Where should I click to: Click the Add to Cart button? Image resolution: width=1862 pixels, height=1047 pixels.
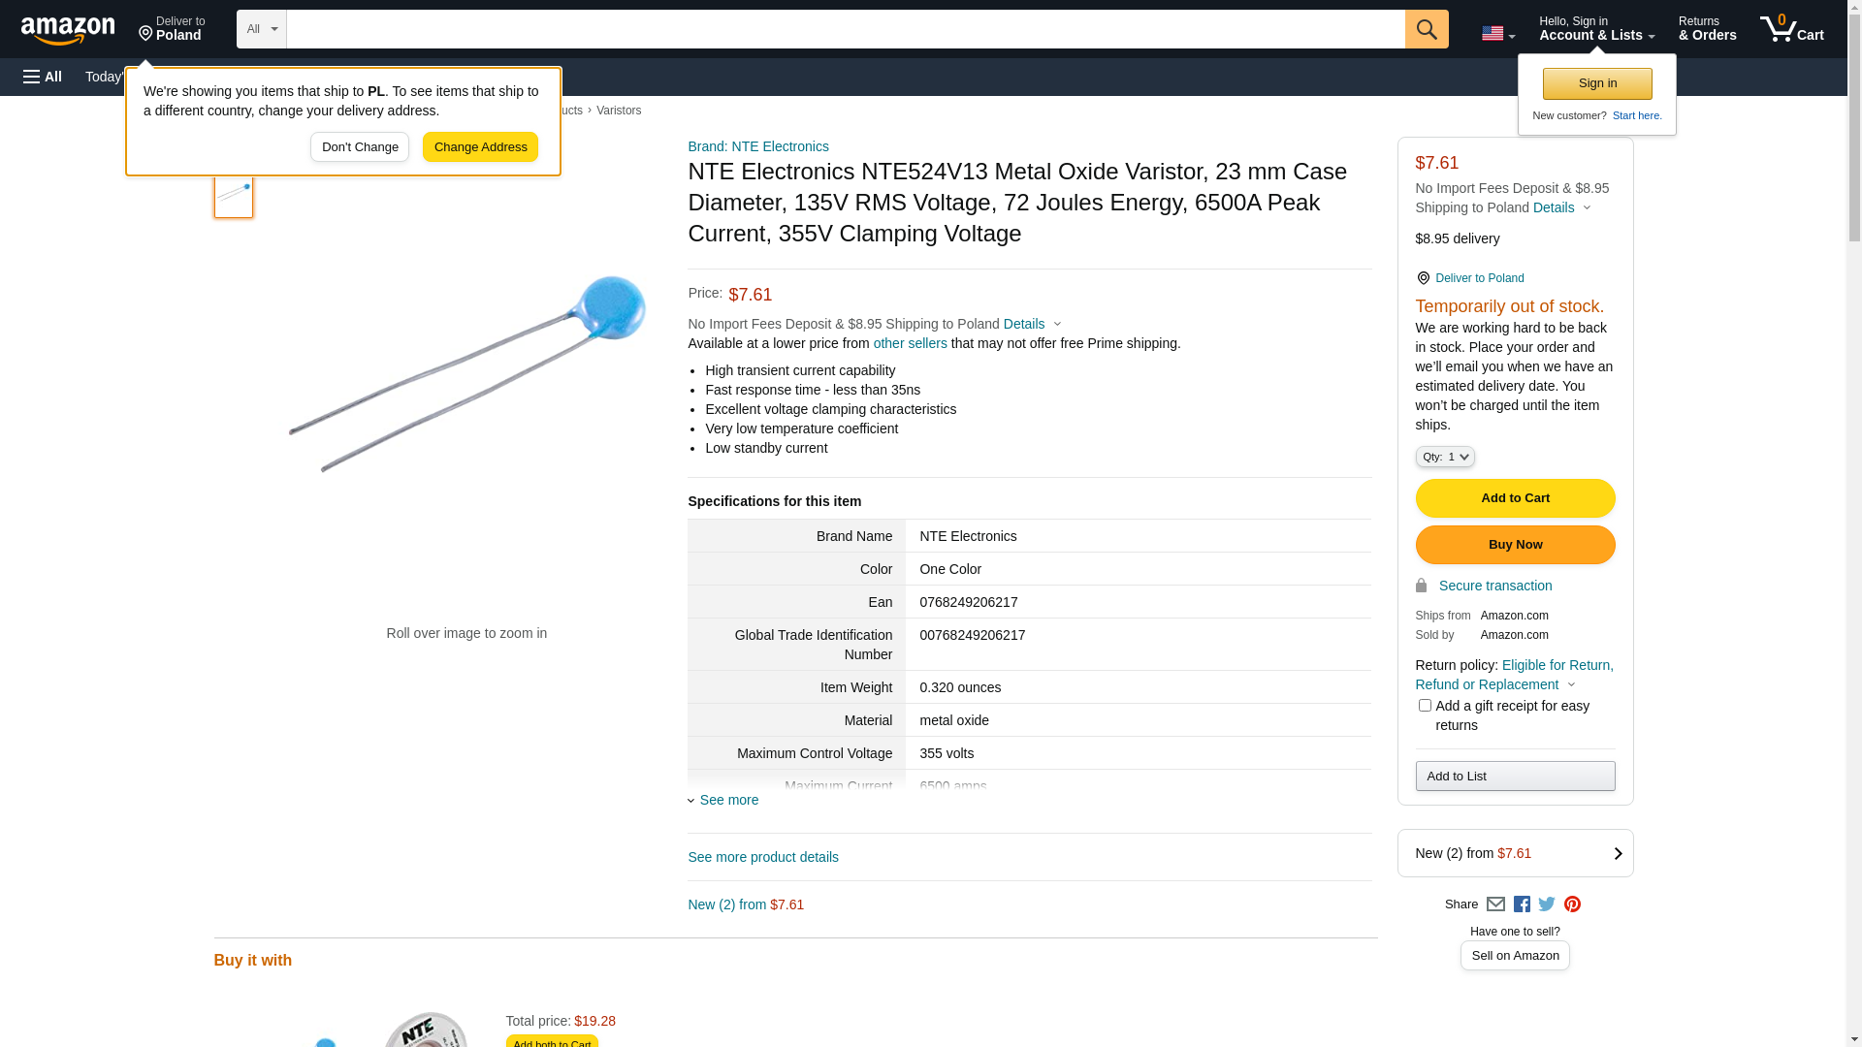pos(1514,498)
